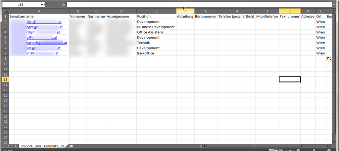Image resolution: width=339 pixels, height=151 pixels.
Task: Select column K header
Action: 308,11
